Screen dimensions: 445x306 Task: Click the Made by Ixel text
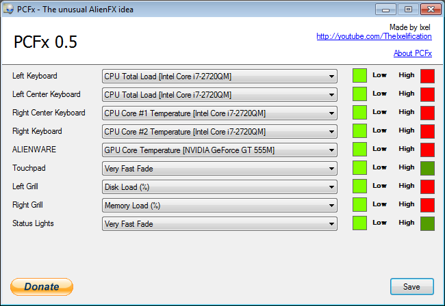(x=410, y=27)
